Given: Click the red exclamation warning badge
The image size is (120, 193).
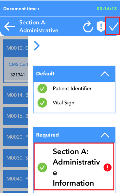Looking at the screenshot, I should pos(108,167).
